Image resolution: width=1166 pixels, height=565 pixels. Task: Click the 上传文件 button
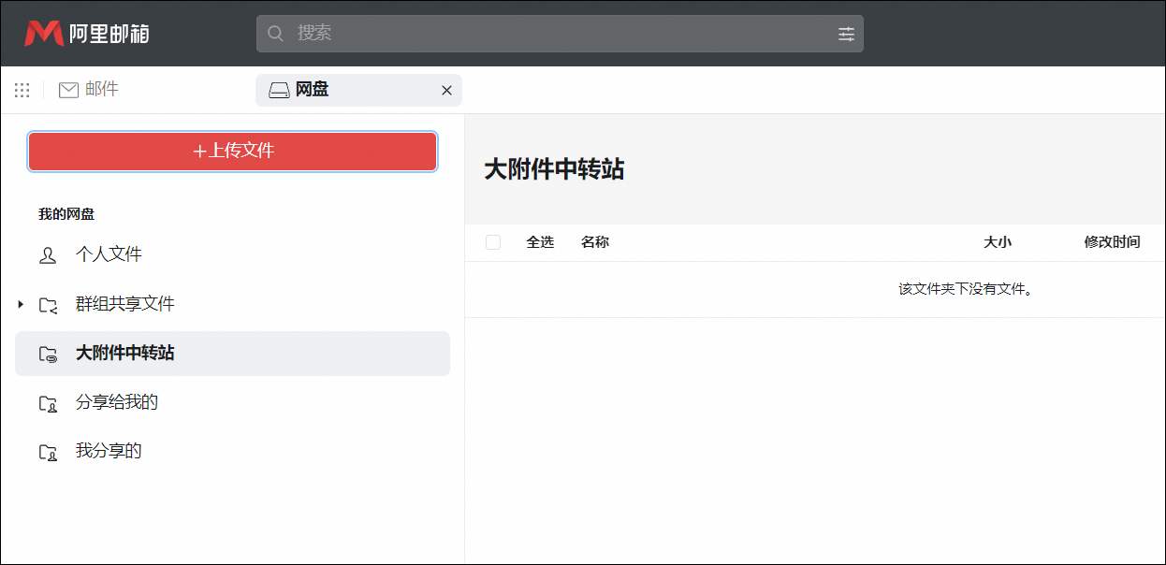coord(232,152)
